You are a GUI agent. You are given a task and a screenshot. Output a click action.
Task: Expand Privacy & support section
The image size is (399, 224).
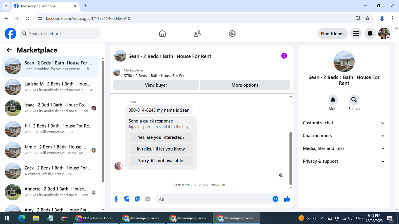344,161
